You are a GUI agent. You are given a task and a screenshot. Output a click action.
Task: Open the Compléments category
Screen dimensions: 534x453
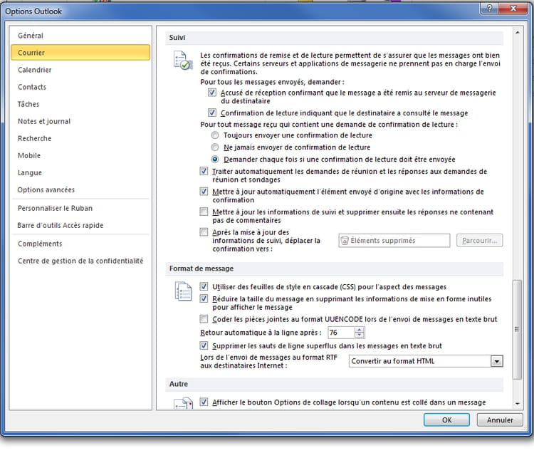(80, 244)
